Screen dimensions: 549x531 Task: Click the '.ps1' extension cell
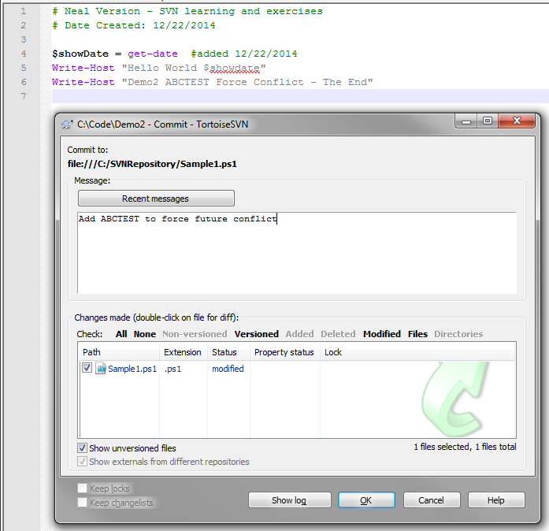click(172, 369)
